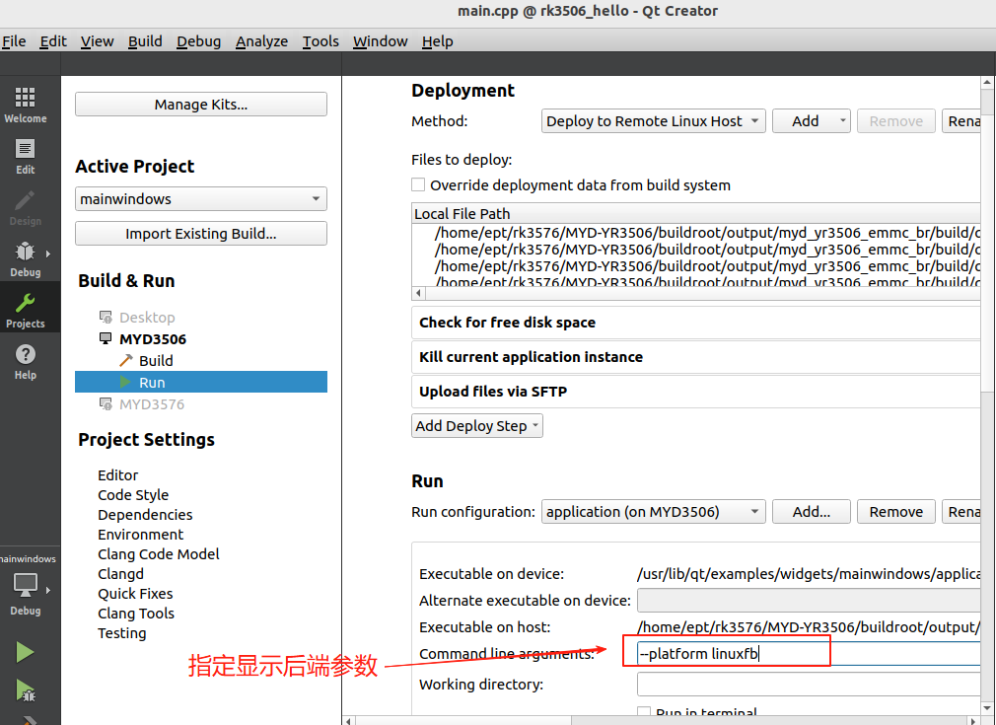This screenshot has height=725, width=996.
Task: Open the Build menu
Action: (145, 41)
